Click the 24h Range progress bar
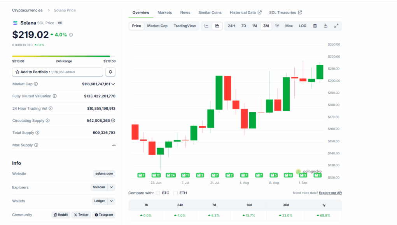This screenshot has height=225, width=397. point(64,56)
